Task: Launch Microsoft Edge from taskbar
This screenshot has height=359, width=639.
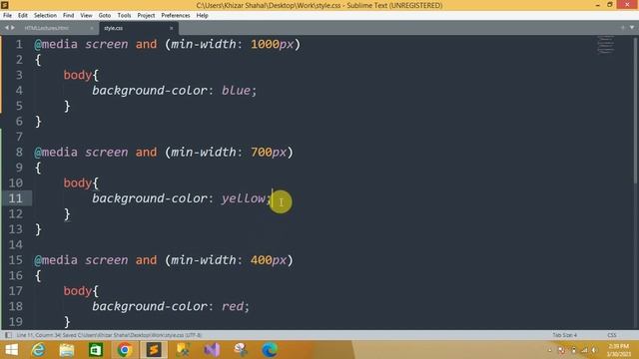Action: point(270,350)
